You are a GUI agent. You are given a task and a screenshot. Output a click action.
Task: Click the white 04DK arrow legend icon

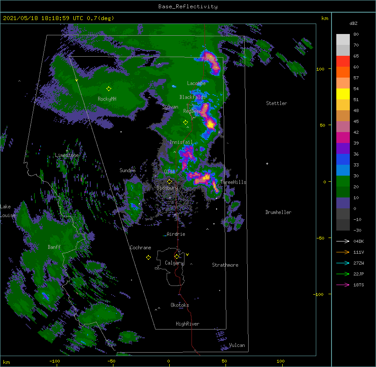coord(343,241)
